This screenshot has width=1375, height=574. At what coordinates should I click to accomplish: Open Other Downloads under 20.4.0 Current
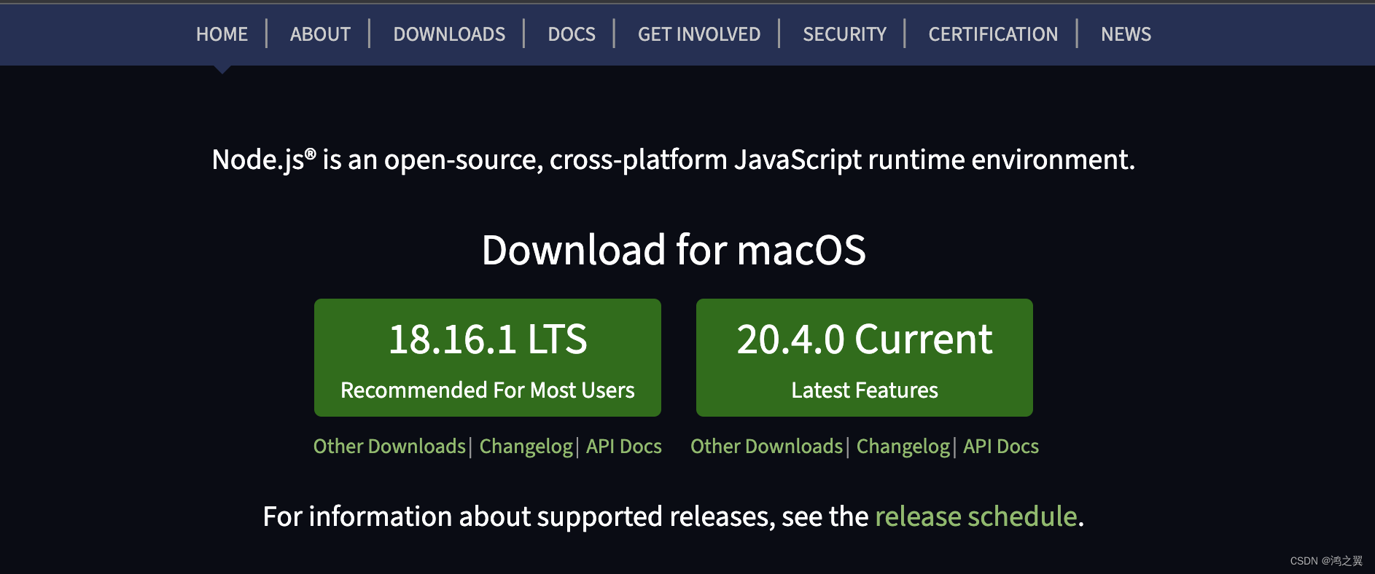(x=767, y=446)
